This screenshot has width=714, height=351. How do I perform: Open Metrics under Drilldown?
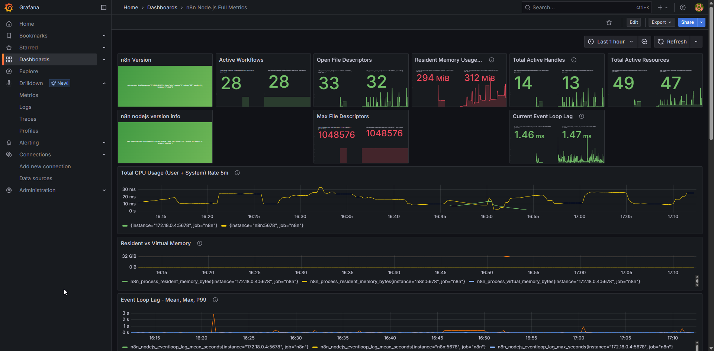29,95
